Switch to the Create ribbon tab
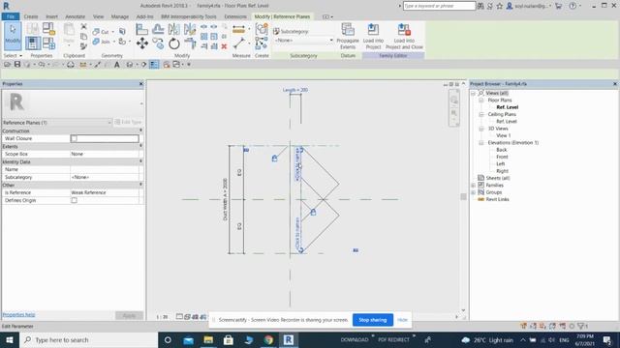The image size is (620, 348). [x=31, y=16]
